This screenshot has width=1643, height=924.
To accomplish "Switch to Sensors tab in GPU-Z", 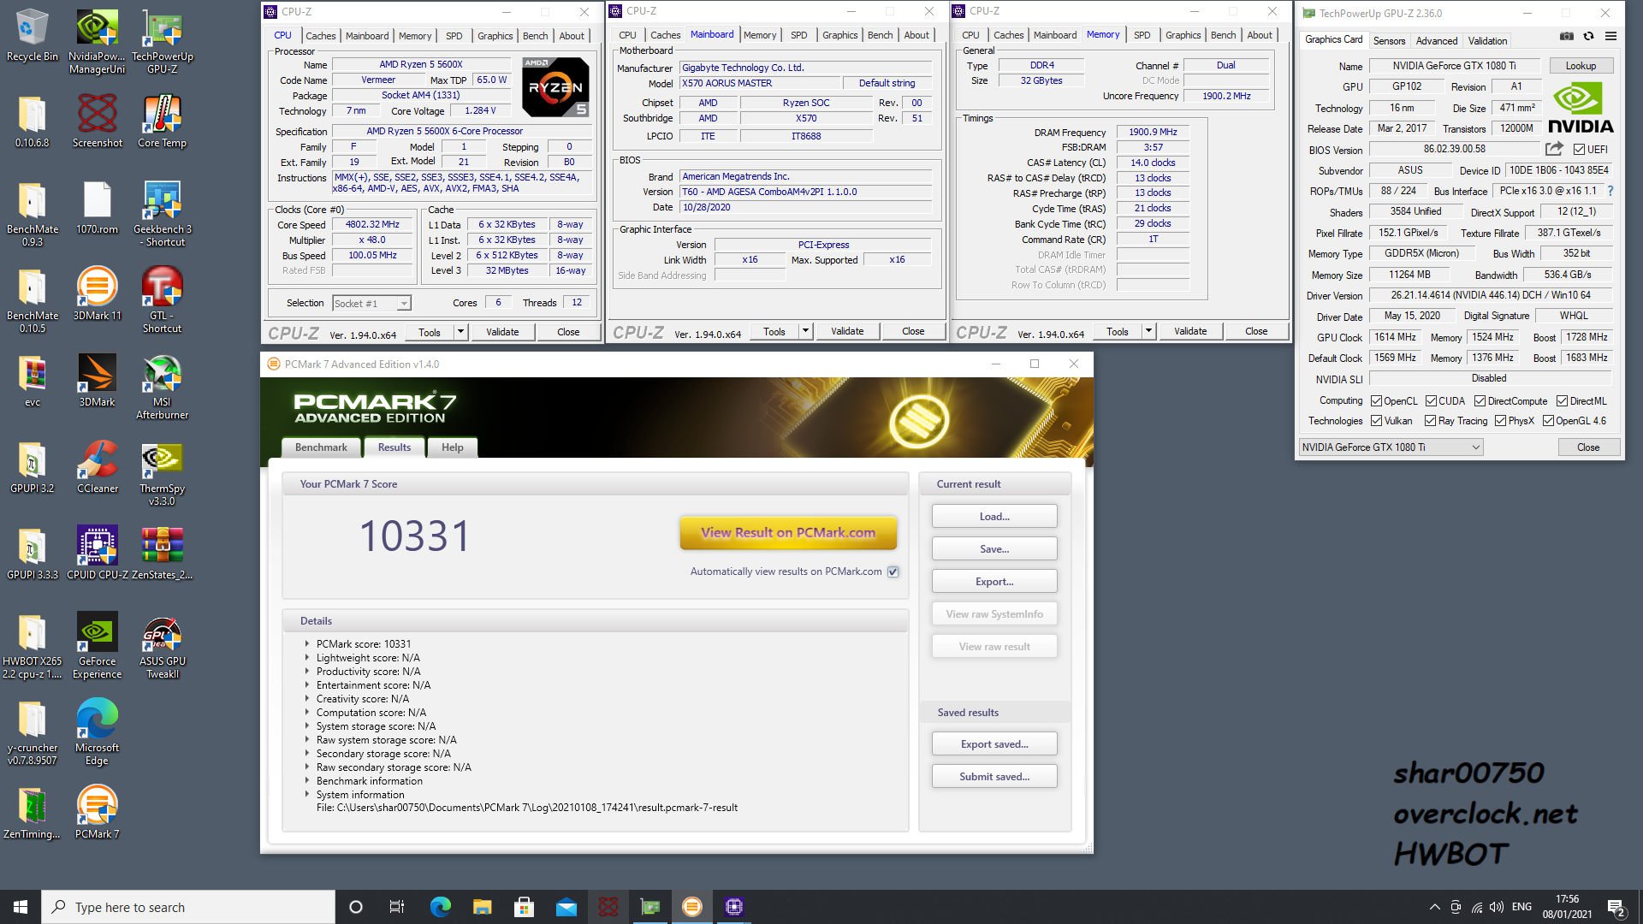I will pyautogui.click(x=1389, y=41).
